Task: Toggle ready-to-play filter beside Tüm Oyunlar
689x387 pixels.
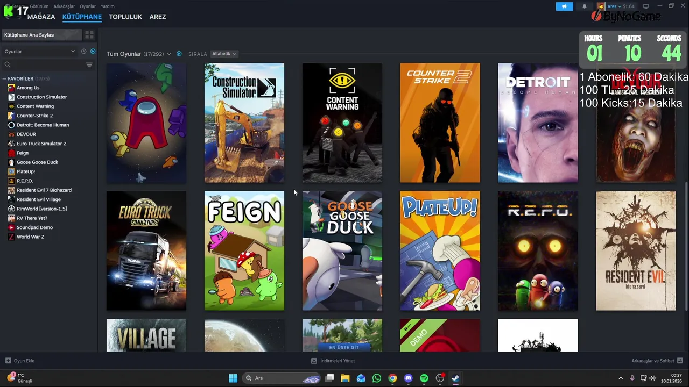Action: click(179, 54)
